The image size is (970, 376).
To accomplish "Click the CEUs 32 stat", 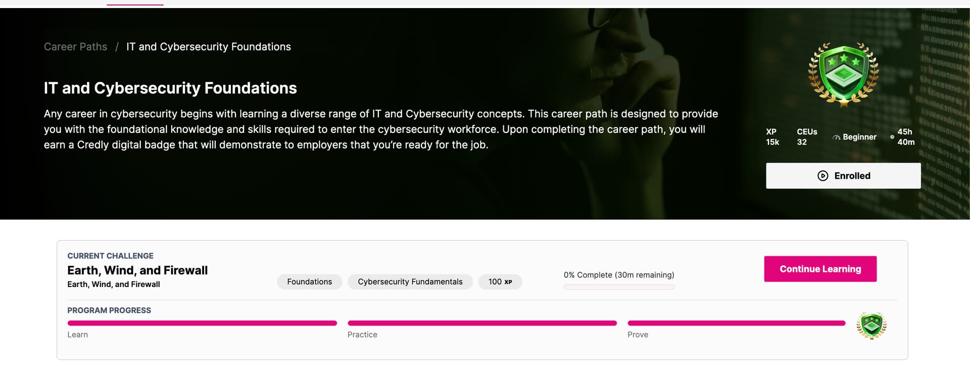I will tap(806, 137).
